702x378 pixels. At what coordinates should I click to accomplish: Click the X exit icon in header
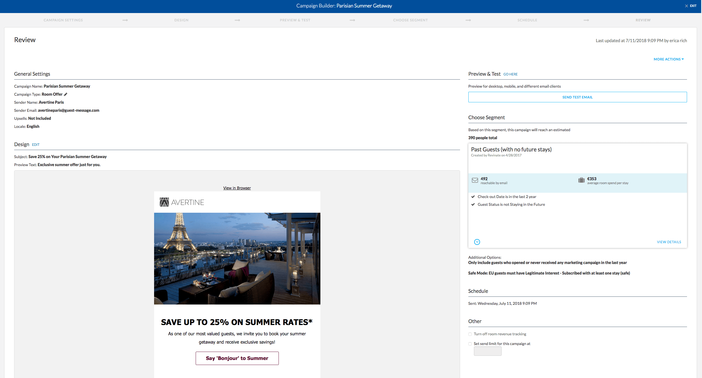click(686, 6)
